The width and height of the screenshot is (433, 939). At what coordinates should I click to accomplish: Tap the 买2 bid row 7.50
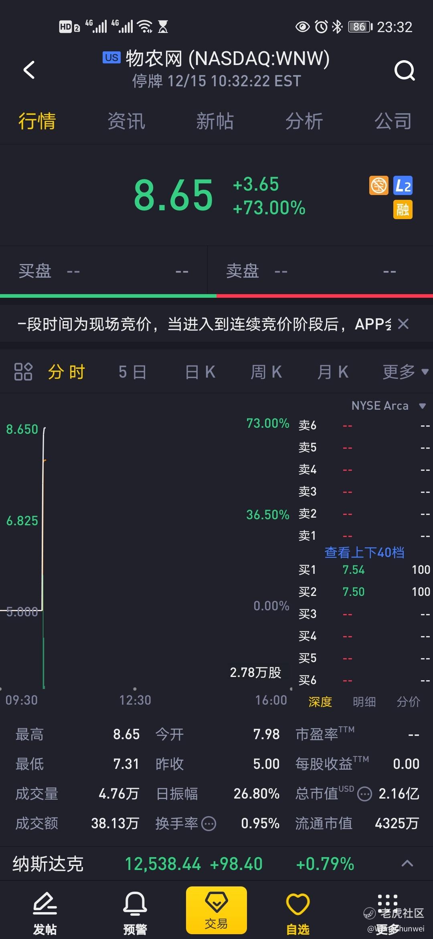(364, 592)
